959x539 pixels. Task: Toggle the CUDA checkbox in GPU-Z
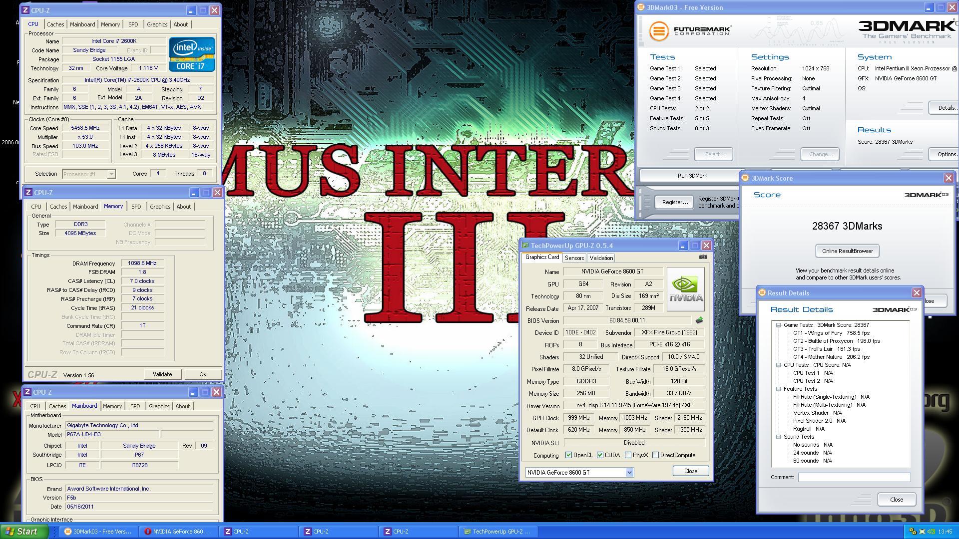[600, 455]
